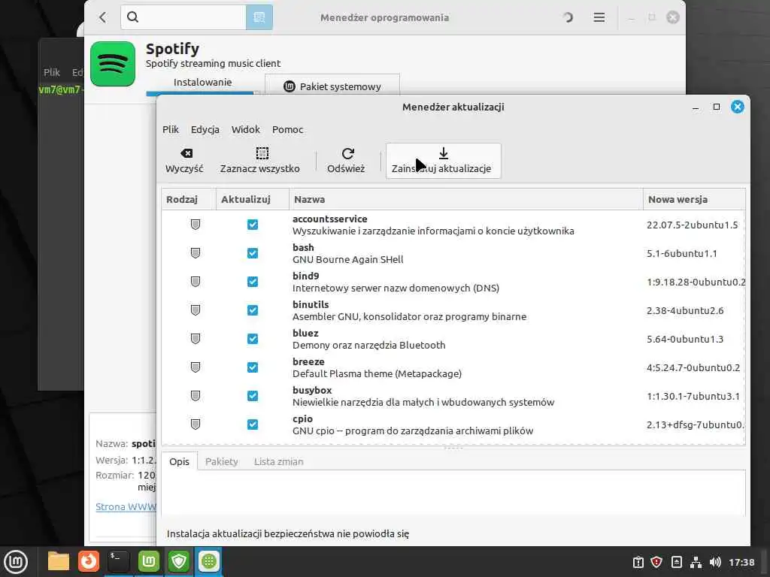Launch Firefox from taskbar
Viewport: 770px width, 577px height.
click(89, 561)
